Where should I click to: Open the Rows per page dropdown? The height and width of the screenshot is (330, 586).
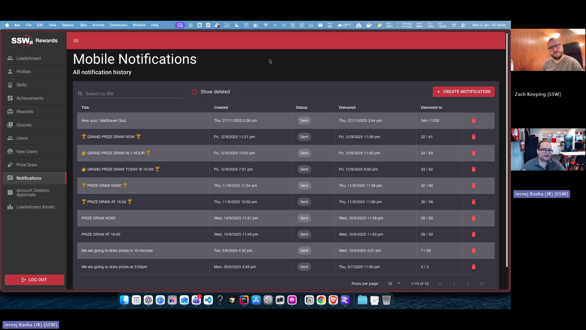[x=393, y=284]
